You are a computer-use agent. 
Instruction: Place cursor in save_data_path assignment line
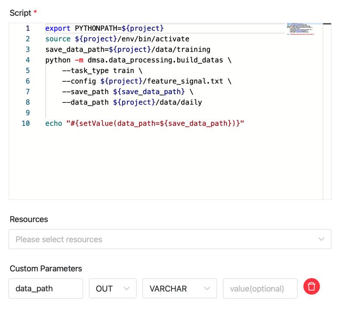127,49
